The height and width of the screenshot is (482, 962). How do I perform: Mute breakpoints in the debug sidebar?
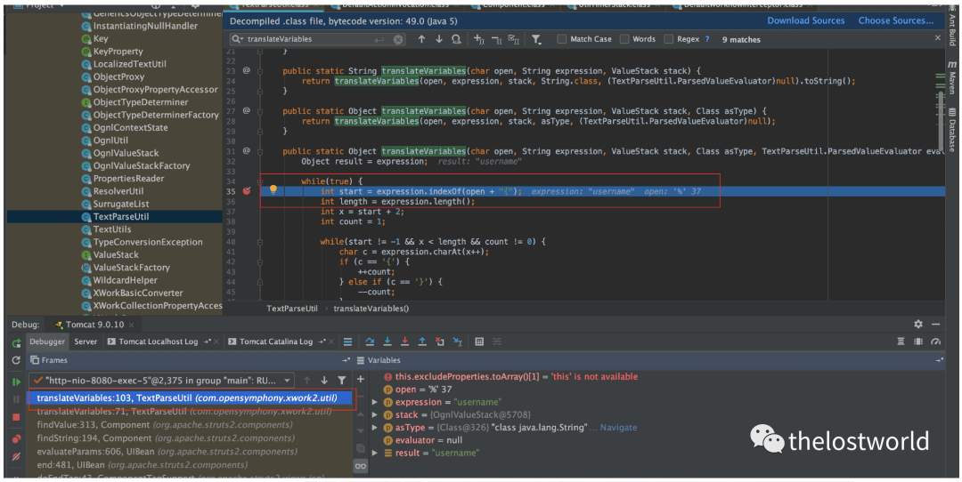click(16, 457)
